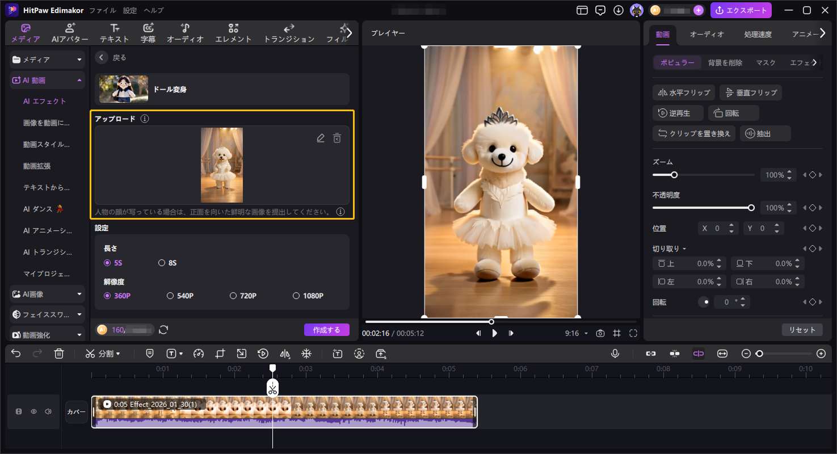837x454 pixels.
Task: Click the voiceover microphone icon above the timeline
Action: [615, 354]
